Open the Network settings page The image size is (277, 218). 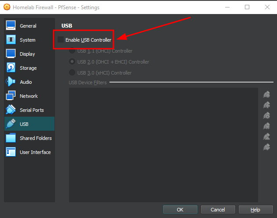(29, 96)
